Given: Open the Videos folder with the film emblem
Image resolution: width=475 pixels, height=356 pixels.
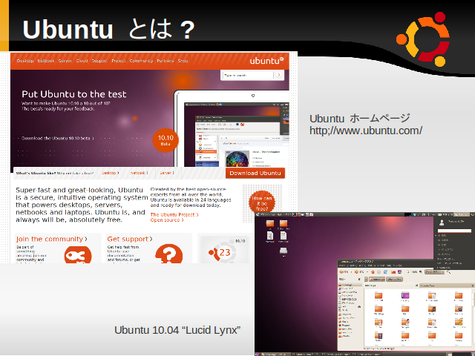Looking at the screenshot, I should [x=379, y=335].
